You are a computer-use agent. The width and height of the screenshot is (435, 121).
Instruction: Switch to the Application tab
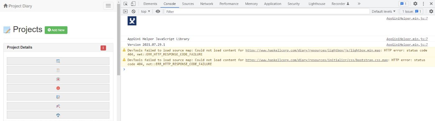(x=272, y=4)
